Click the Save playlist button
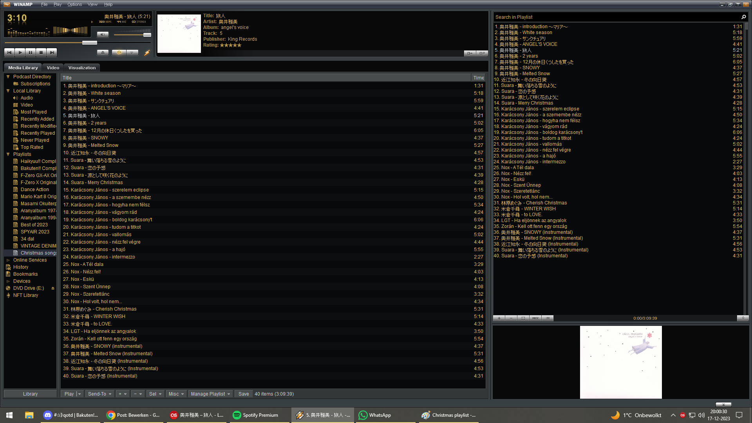The width and height of the screenshot is (752, 423). click(x=244, y=394)
